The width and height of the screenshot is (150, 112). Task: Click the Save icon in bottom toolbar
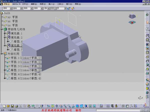12,106
